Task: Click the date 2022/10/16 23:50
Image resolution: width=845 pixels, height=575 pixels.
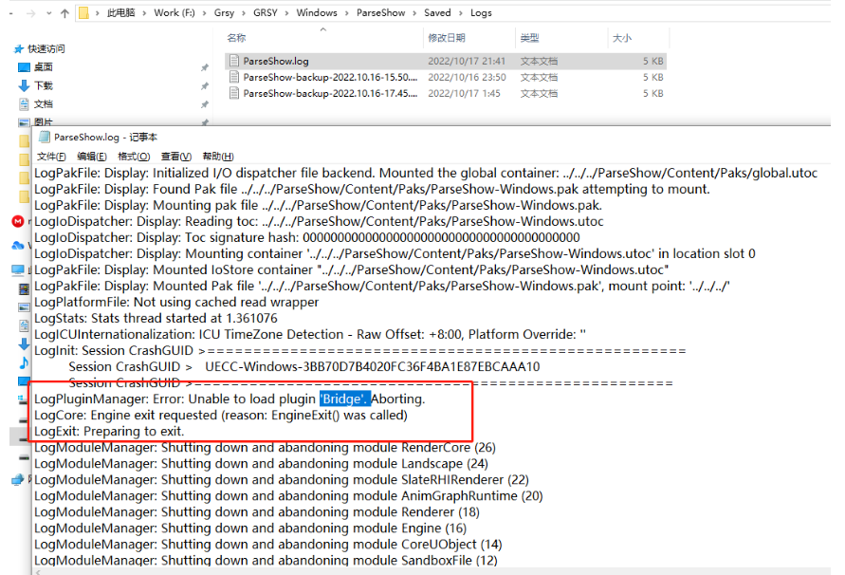Action: 467,77
